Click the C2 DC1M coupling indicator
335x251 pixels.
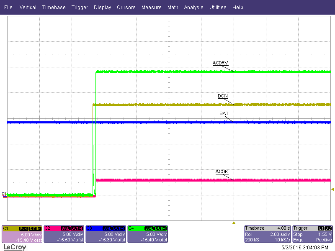pos(77,228)
